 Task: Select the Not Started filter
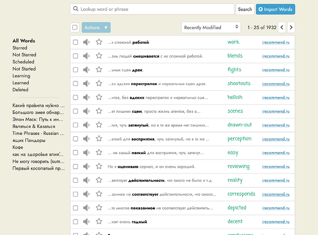click(24, 69)
